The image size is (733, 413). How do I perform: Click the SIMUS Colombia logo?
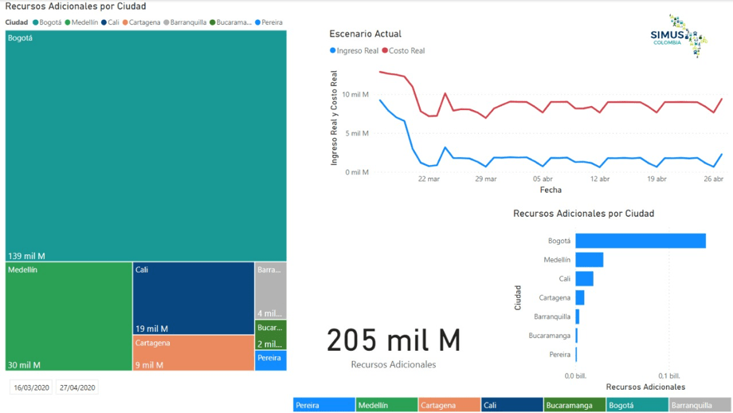click(677, 36)
